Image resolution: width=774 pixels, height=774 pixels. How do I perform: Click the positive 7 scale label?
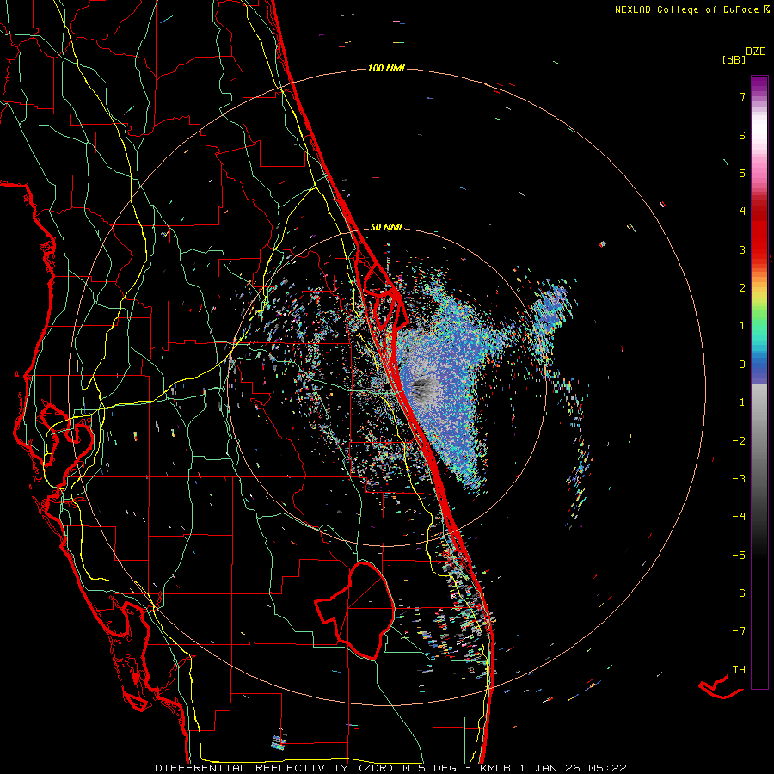(742, 96)
